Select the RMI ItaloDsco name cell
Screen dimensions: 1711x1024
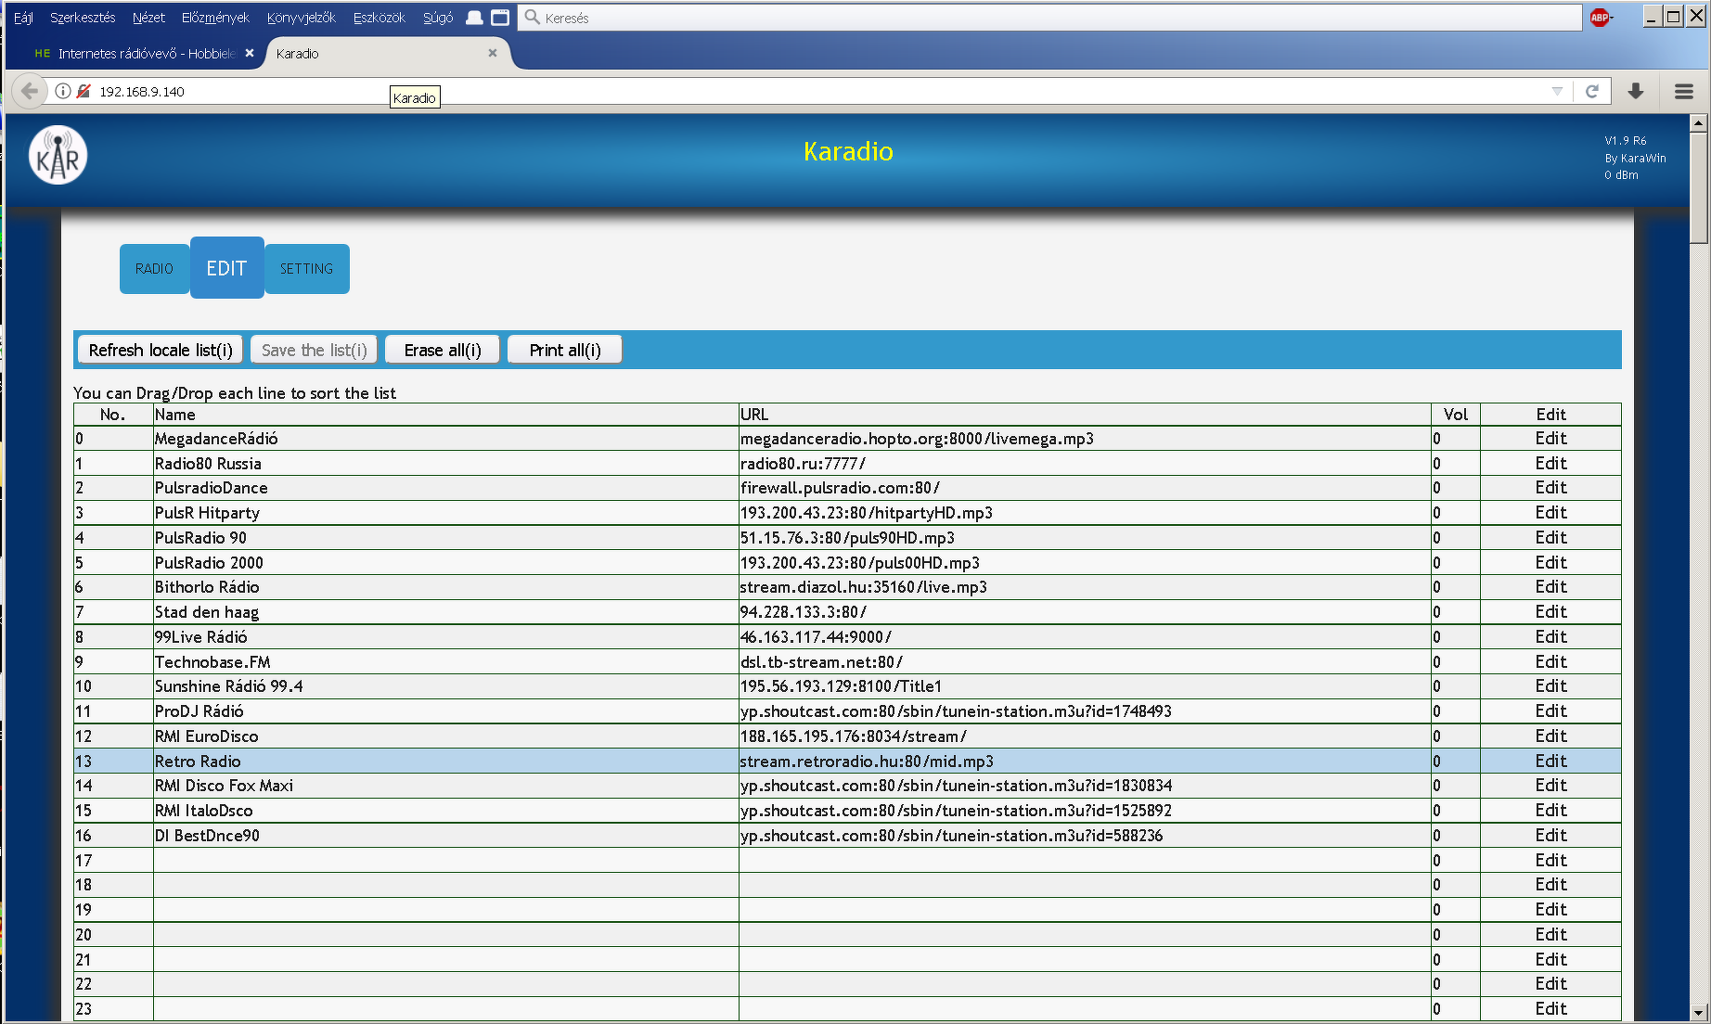446,811
